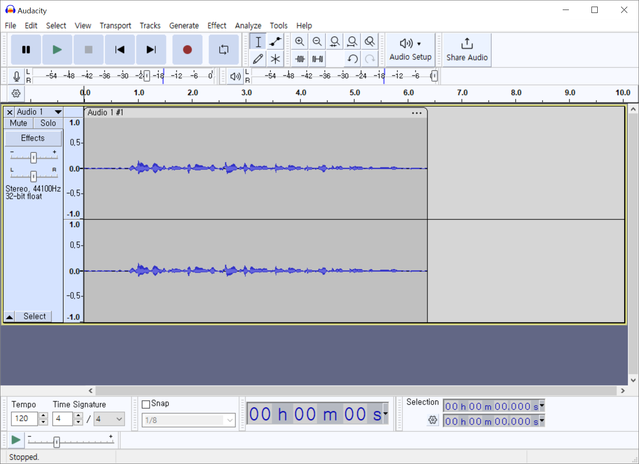Open selection end format dropdown arrow
The height and width of the screenshot is (464, 639).
pos(542,420)
